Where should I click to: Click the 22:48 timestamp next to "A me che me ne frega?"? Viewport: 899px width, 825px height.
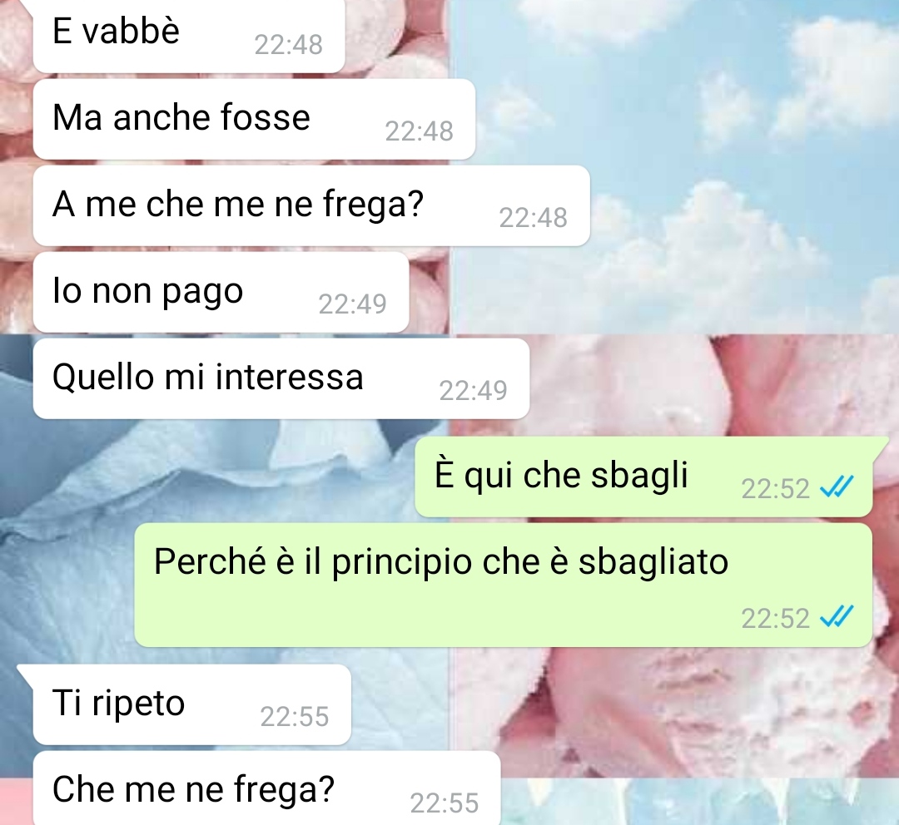(534, 218)
